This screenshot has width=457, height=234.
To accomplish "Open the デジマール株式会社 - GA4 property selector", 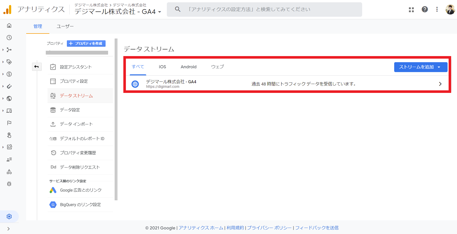I will [118, 12].
